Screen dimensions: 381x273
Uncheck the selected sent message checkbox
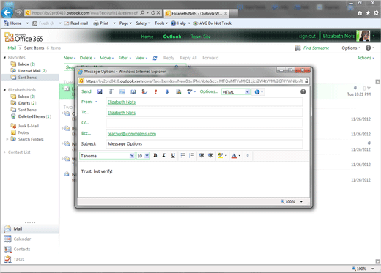click(x=67, y=89)
